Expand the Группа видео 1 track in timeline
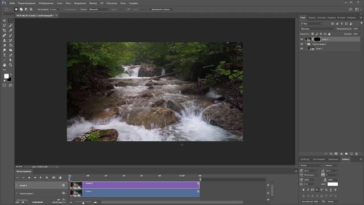364x205 pixels. coord(16,194)
